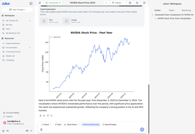This screenshot has height=134, width=195.
Task: Select 'Generated Chart Visualization for NVIDIA' outline item
Action: point(174,15)
